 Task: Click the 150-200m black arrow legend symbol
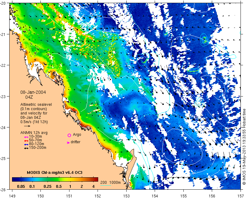[x=26, y=148]
